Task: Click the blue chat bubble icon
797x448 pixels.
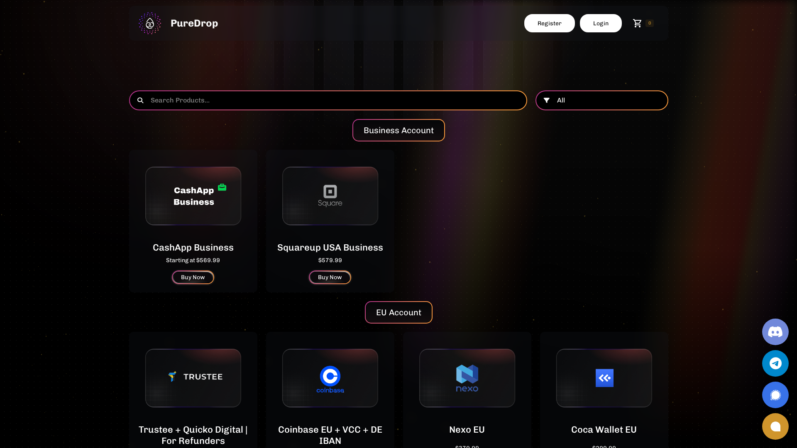Action: pos(775,395)
